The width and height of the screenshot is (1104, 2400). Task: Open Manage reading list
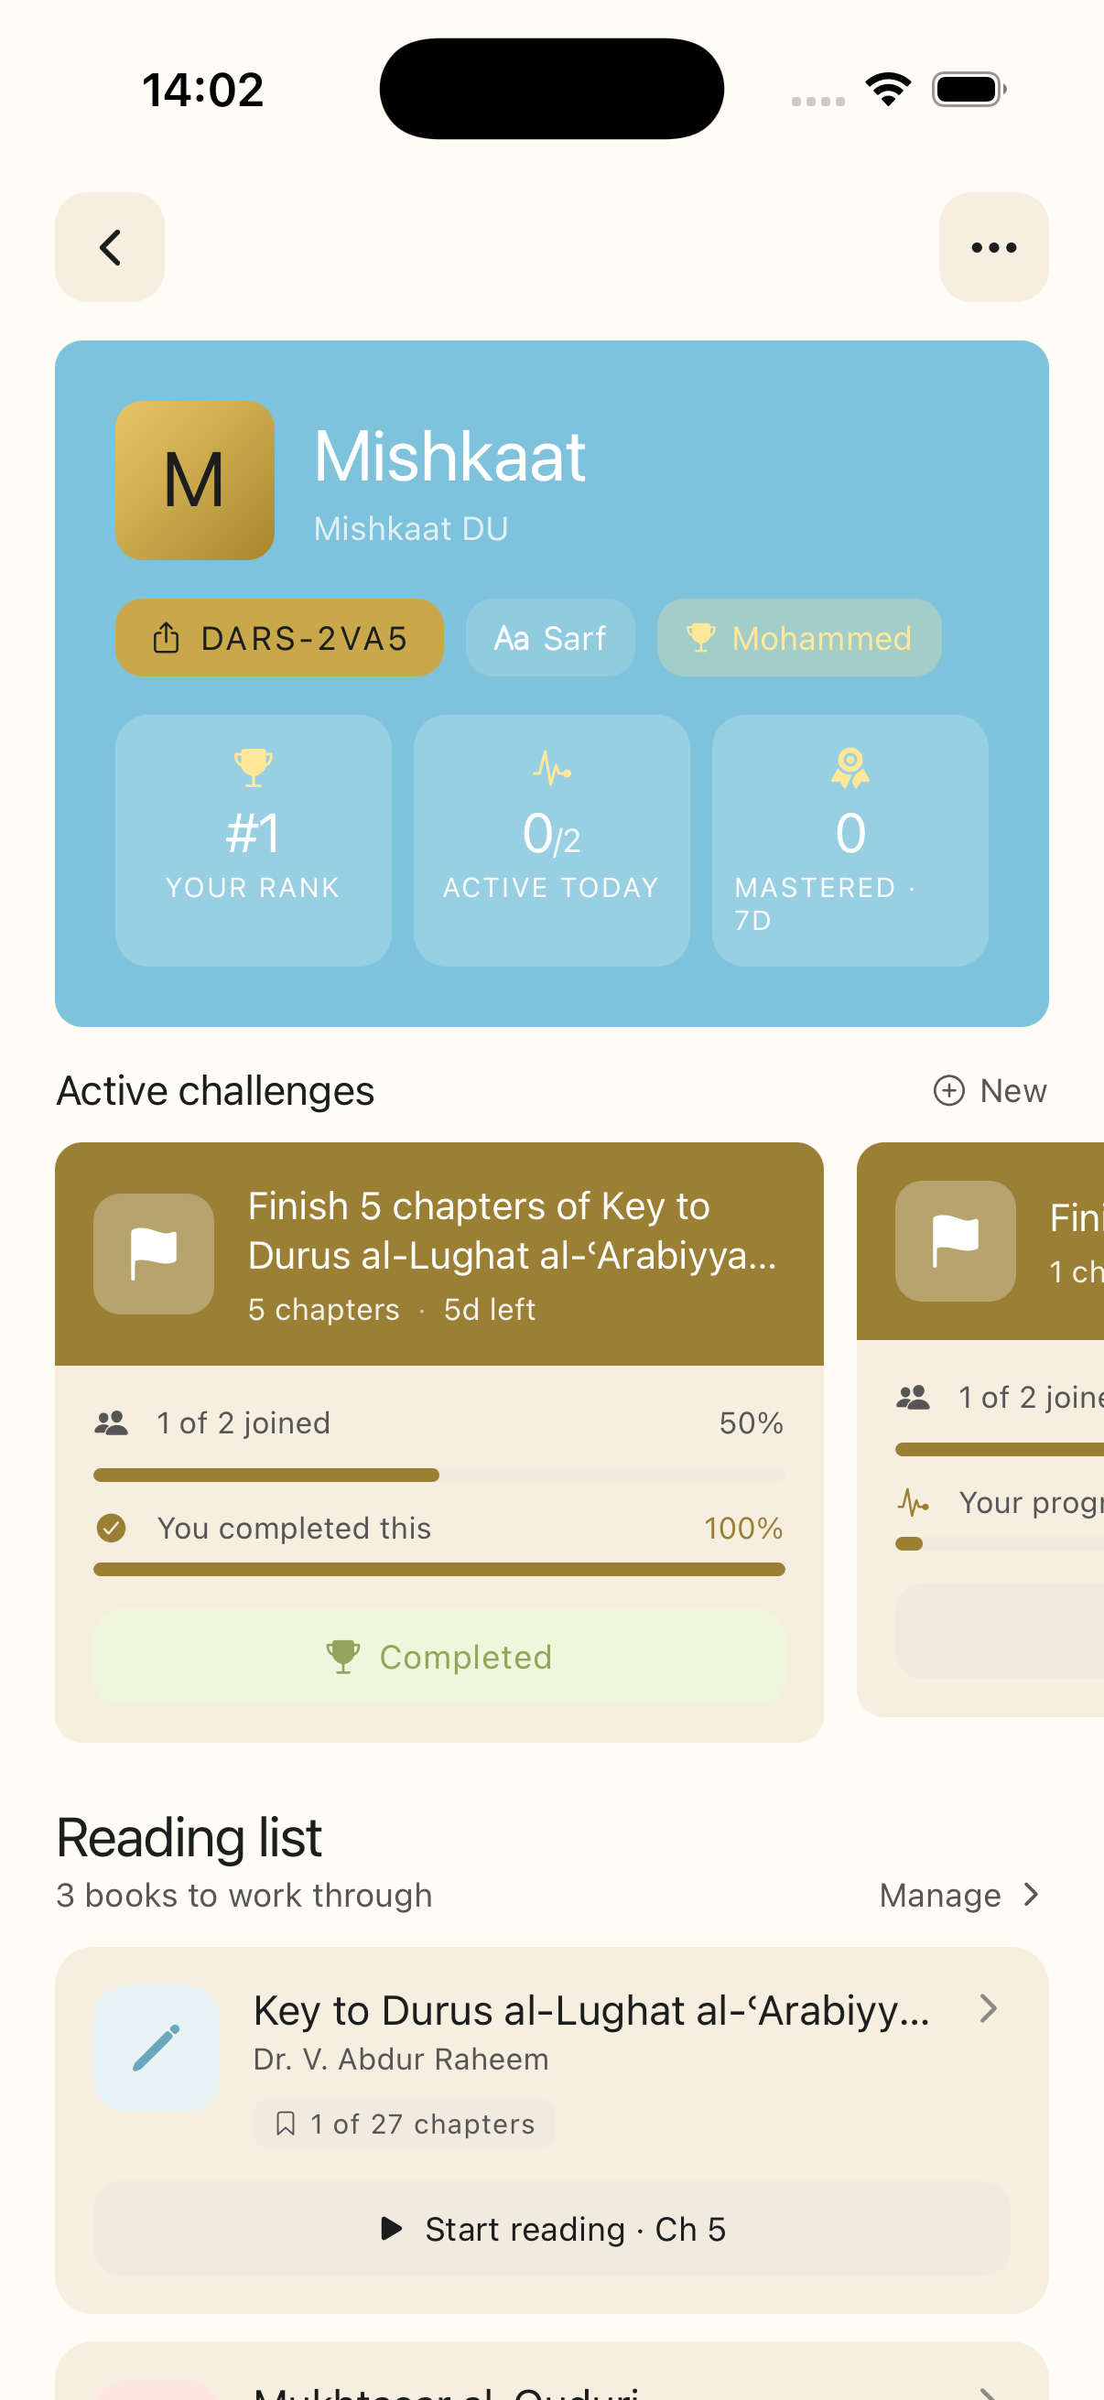[x=958, y=1895]
